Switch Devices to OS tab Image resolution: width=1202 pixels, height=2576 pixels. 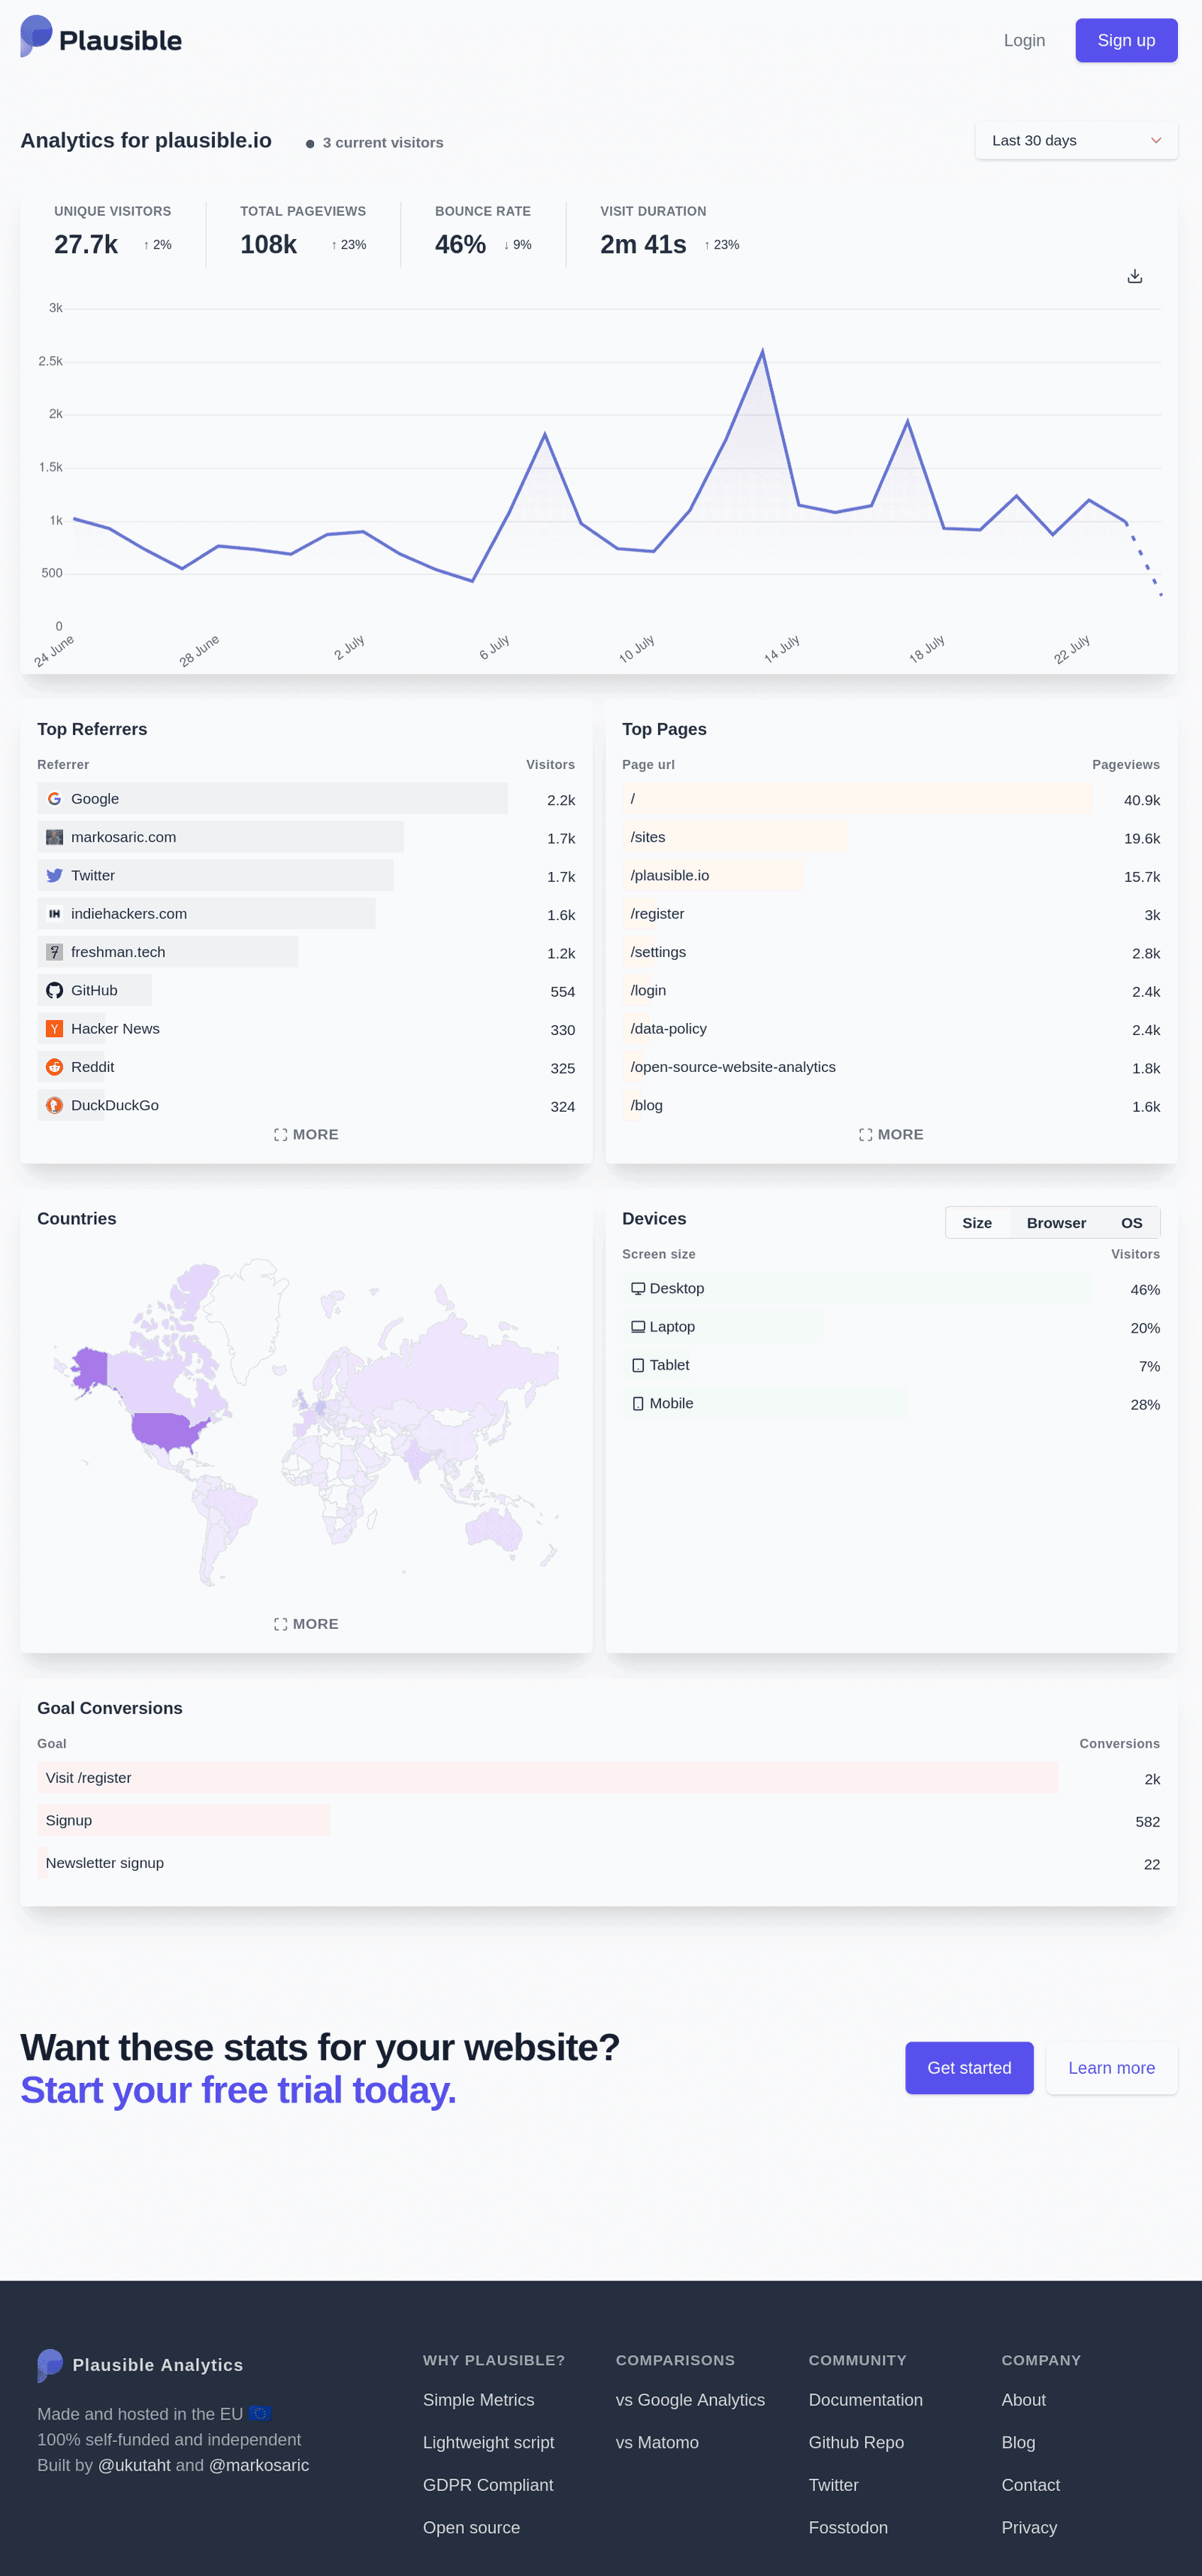1131,1223
